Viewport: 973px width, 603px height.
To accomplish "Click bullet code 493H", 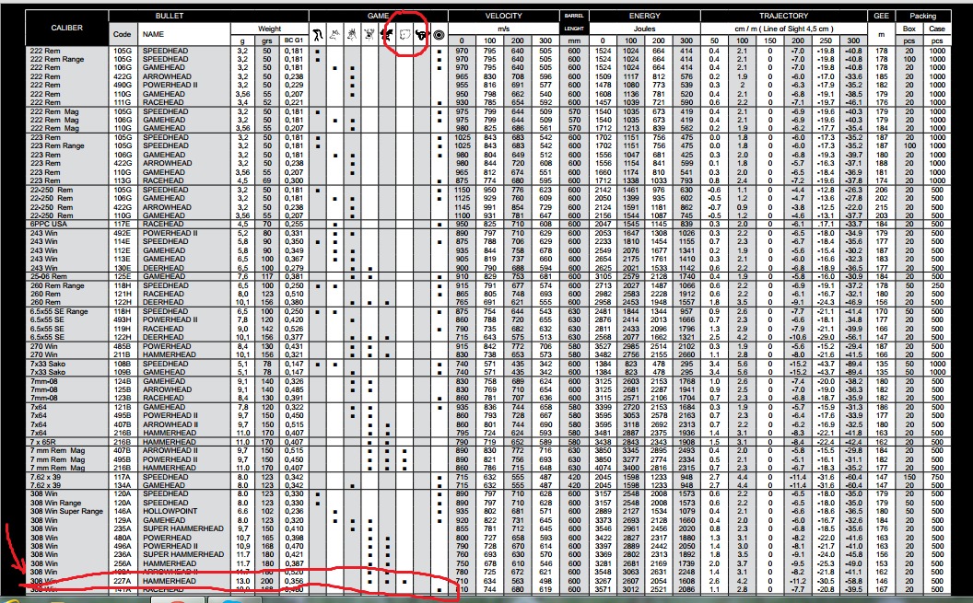I will pos(123,319).
